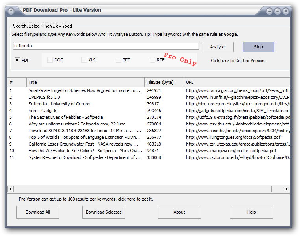300x236 pixels.
Task: Click file size value 463218
Action: click(x=154, y=144)
